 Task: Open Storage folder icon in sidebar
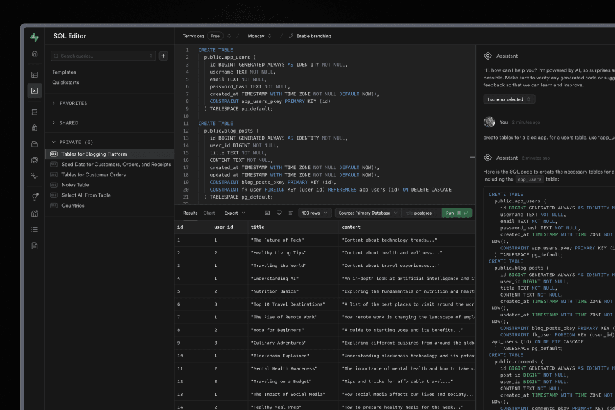pos(35,143)
